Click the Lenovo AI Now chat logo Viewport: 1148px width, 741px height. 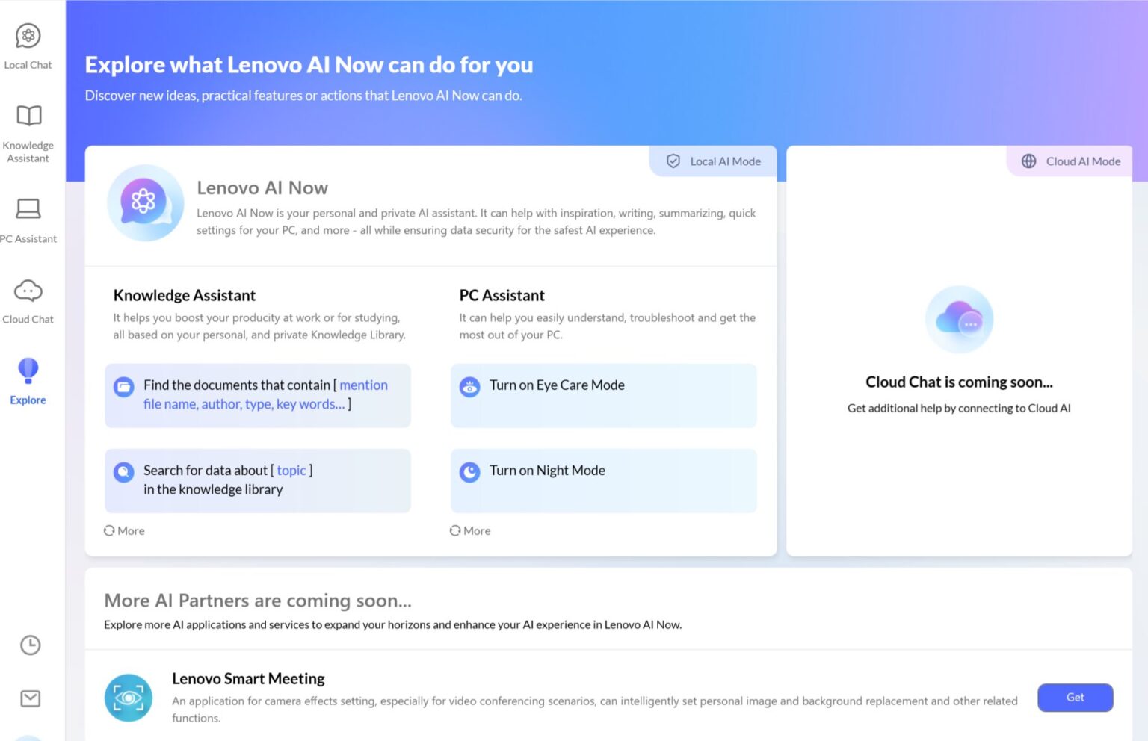click(x=145, y=202)
